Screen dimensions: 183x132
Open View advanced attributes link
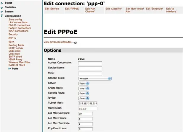[x=59, y=42]
